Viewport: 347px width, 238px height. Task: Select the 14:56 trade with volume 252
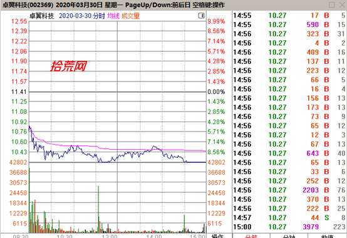[289, 181]
